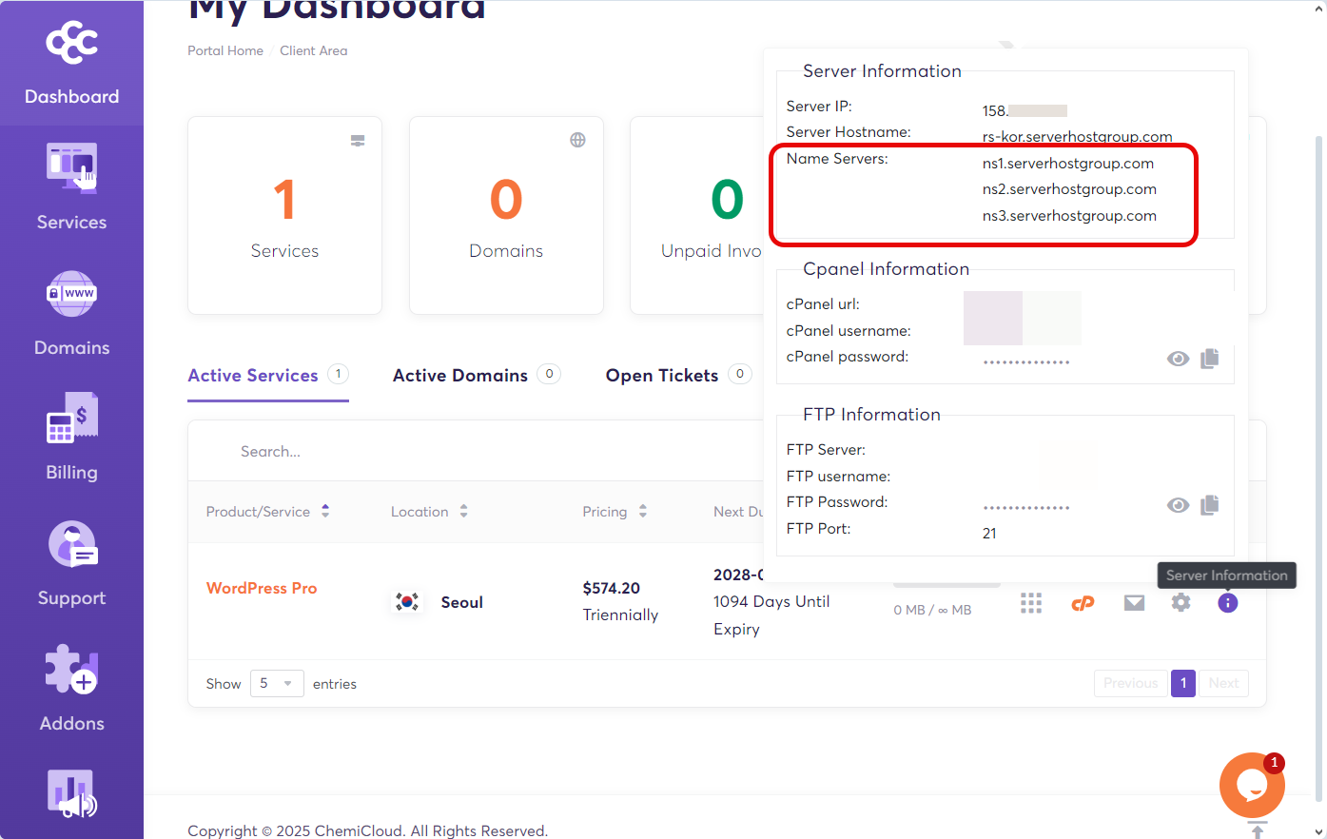Click the scroll-to-top arrow
The width and height of the screenshot is (1327, 839).
coord(1257,829)
